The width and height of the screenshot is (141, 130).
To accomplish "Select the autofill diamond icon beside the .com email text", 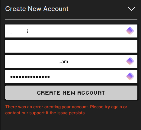I will pos(130,61).
